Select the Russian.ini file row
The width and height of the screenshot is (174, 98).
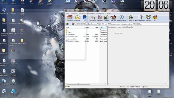pyautogui.click(x=86, y=35)
